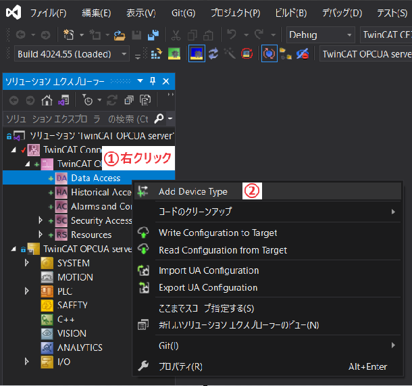Open the プロジェクト(P) menu
Viewport: 412px width, 386px height.
point(235,13)
